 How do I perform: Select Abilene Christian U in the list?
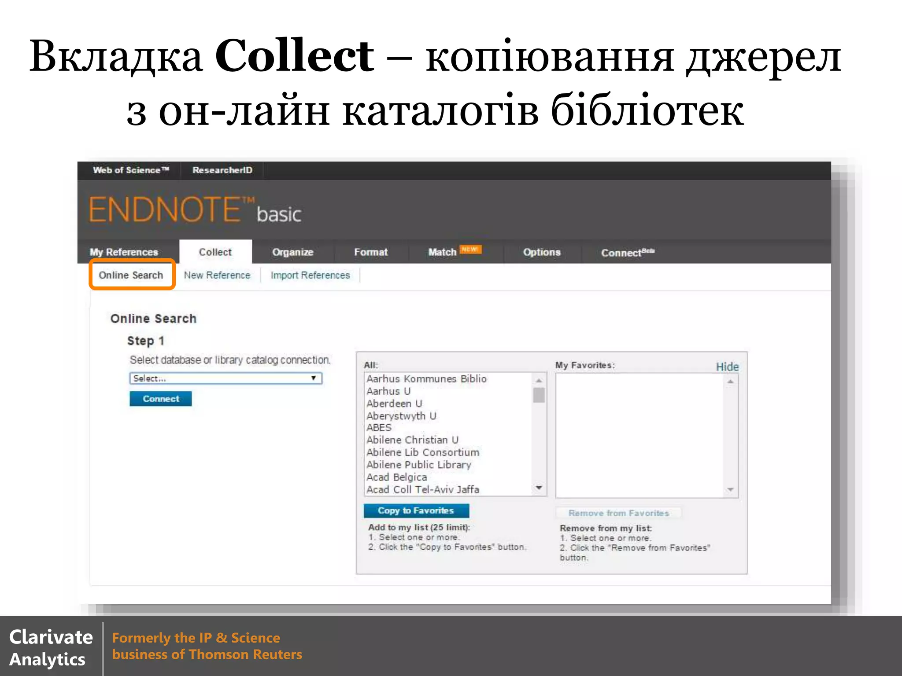pos(413,440)
